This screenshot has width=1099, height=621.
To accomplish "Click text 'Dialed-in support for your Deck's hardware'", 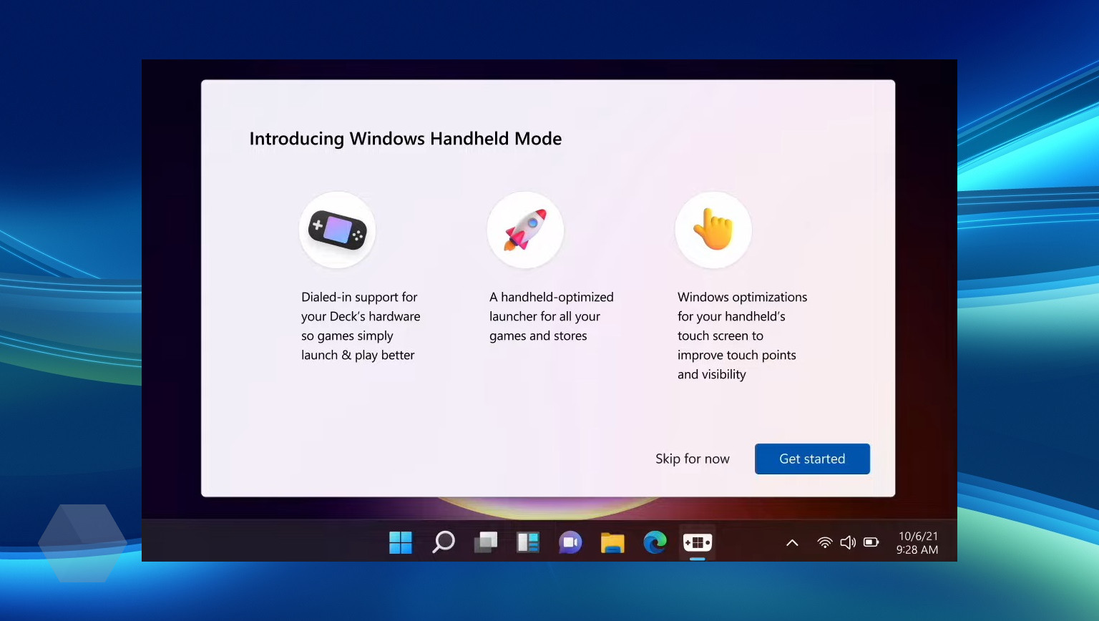I will [x=361, y=307].
